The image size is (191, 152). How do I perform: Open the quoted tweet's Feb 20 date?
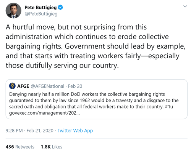click(75, 86)
